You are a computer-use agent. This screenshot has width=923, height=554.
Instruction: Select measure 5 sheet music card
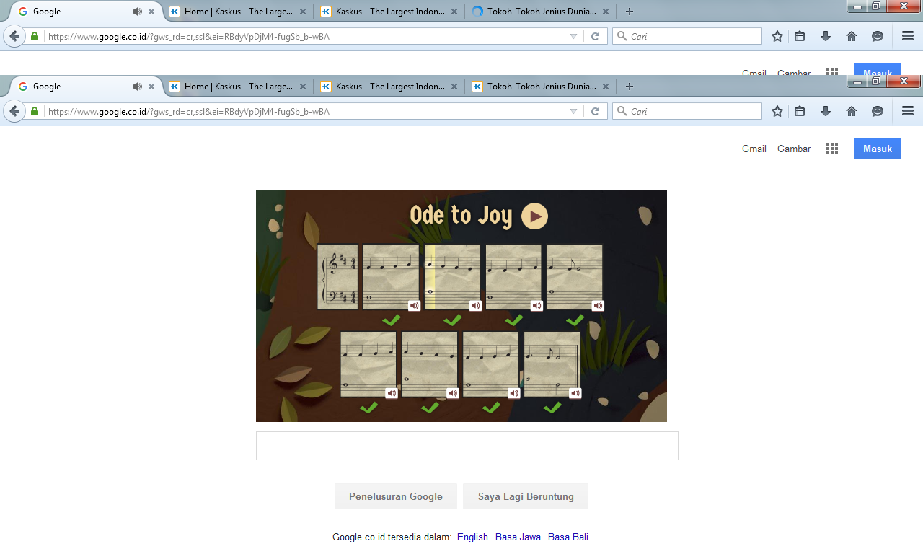[x=368, y=364]
